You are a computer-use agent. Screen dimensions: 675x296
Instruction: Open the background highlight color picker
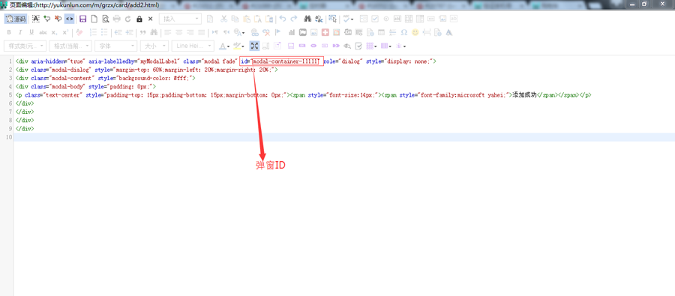(x=238, y=46)
